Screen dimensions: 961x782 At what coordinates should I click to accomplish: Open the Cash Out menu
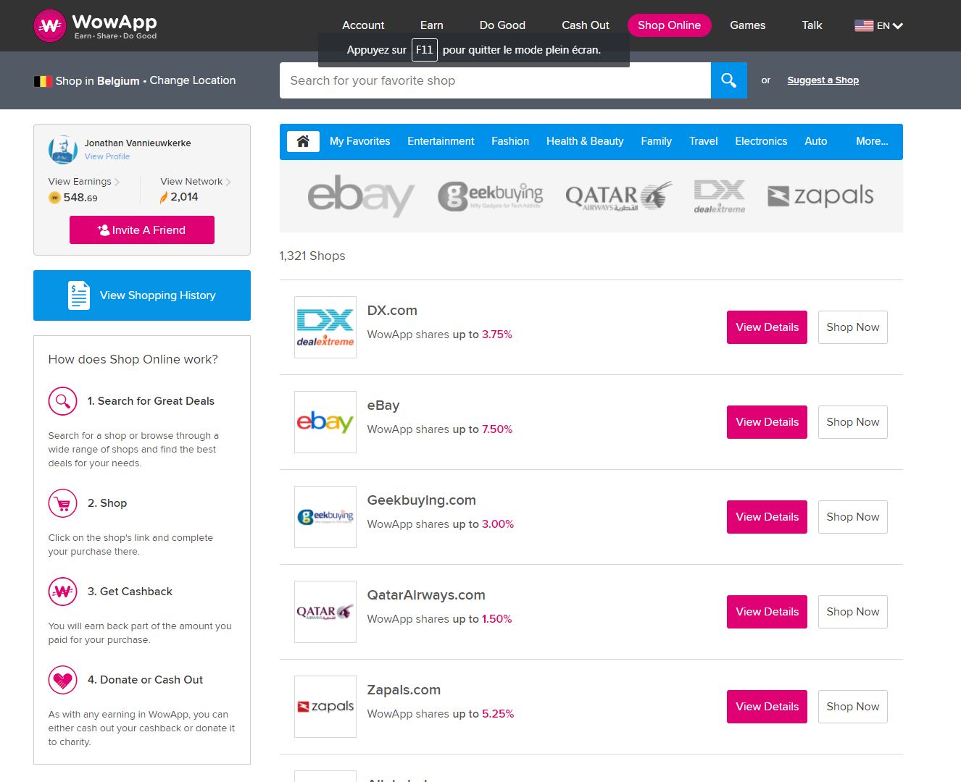click(586, 25)
